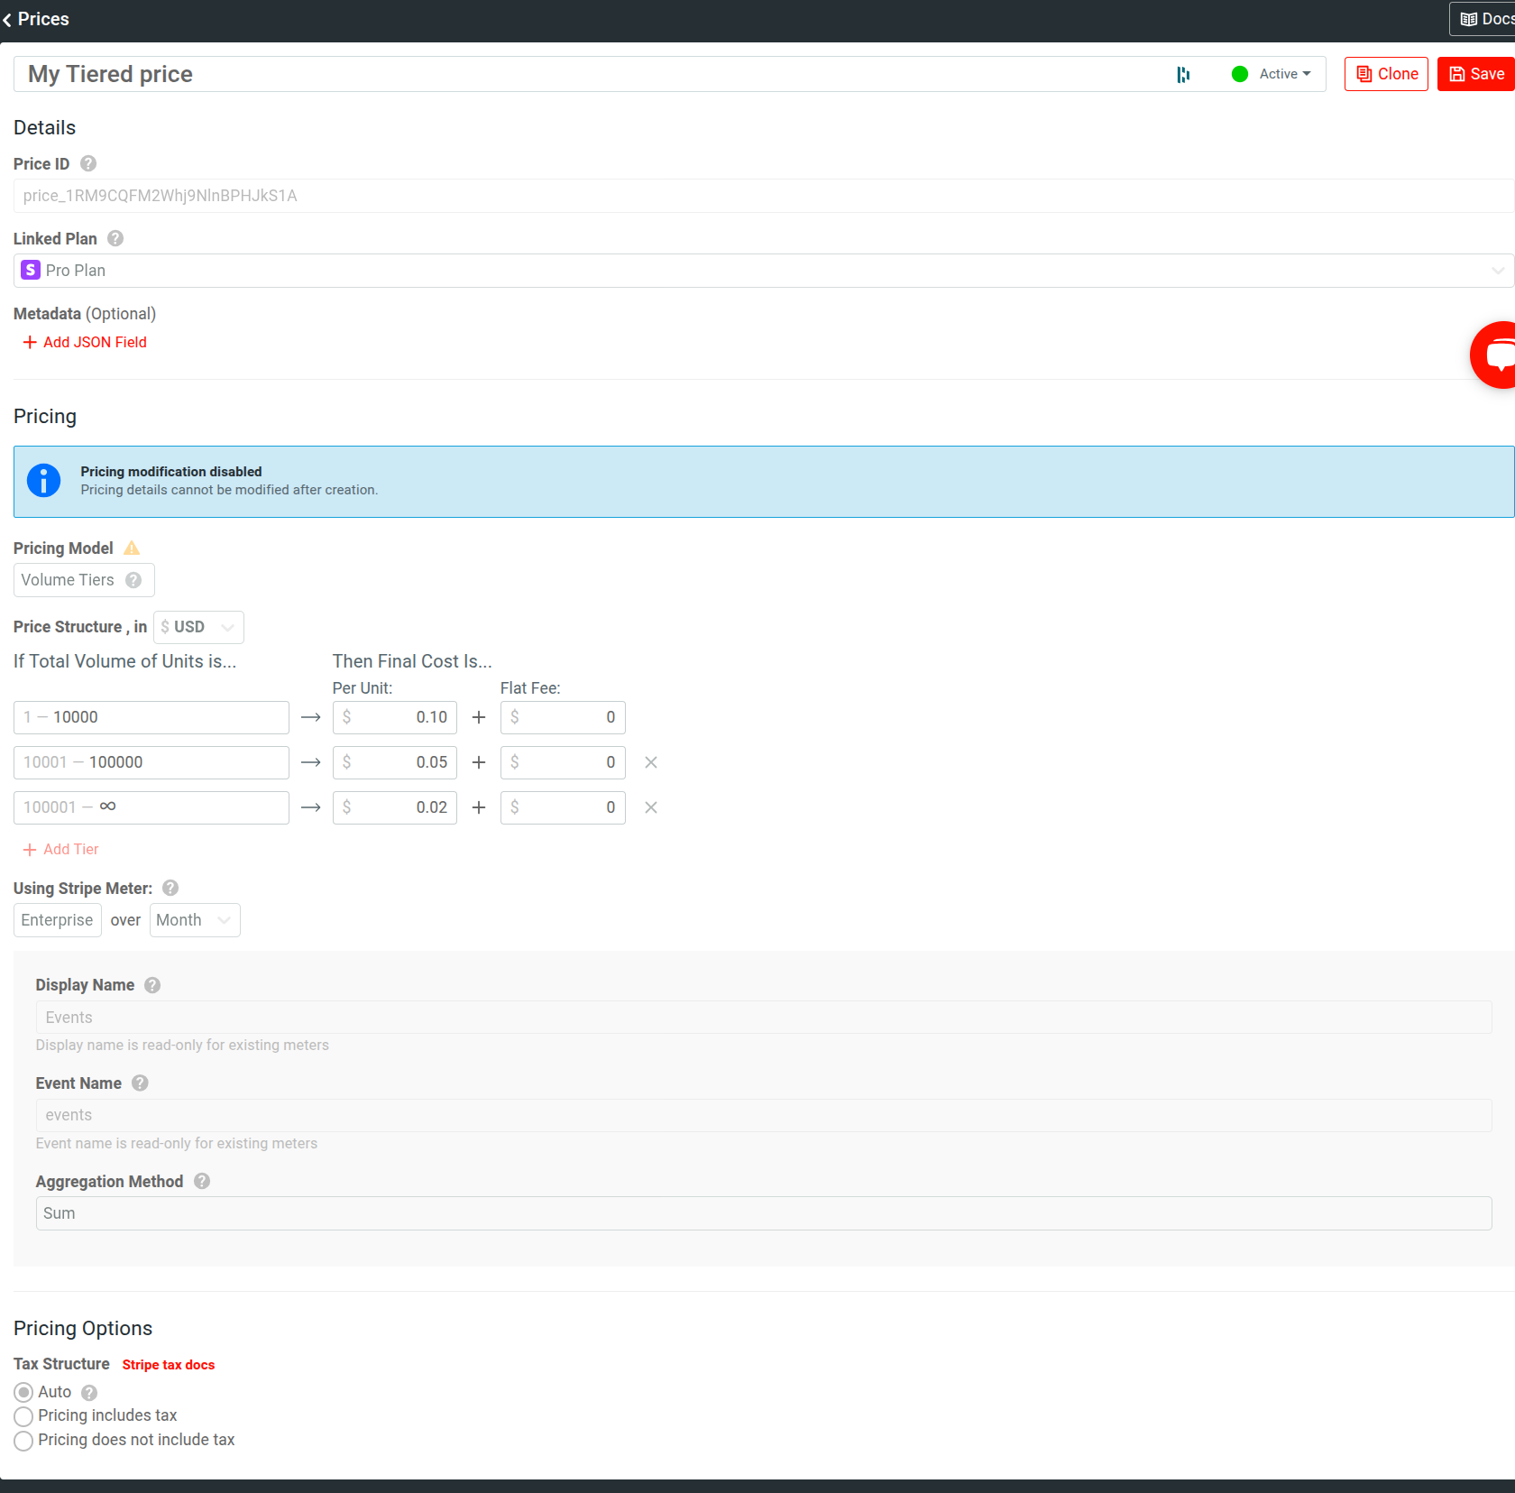Click the help icon next to Aggregation Method
Image resolution: width=1515 pixels, height=1493 pixels.
pos(201,1181)
